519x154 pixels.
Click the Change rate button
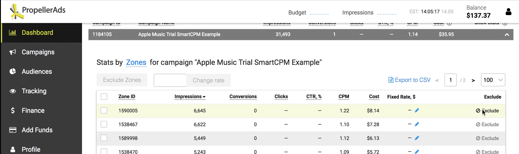(208, 80)
